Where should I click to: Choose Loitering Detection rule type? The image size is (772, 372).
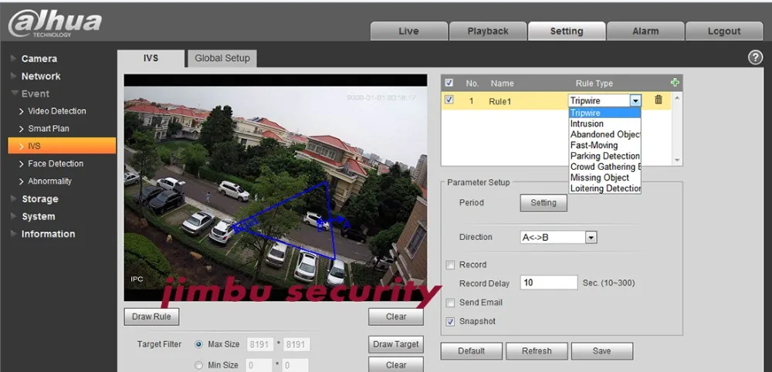[x=604, y=188]
